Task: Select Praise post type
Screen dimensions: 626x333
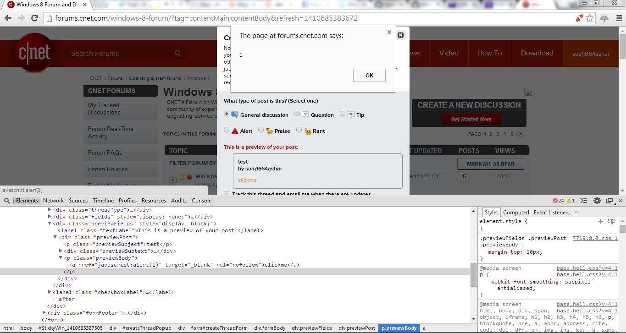Action: pos(261,130)
